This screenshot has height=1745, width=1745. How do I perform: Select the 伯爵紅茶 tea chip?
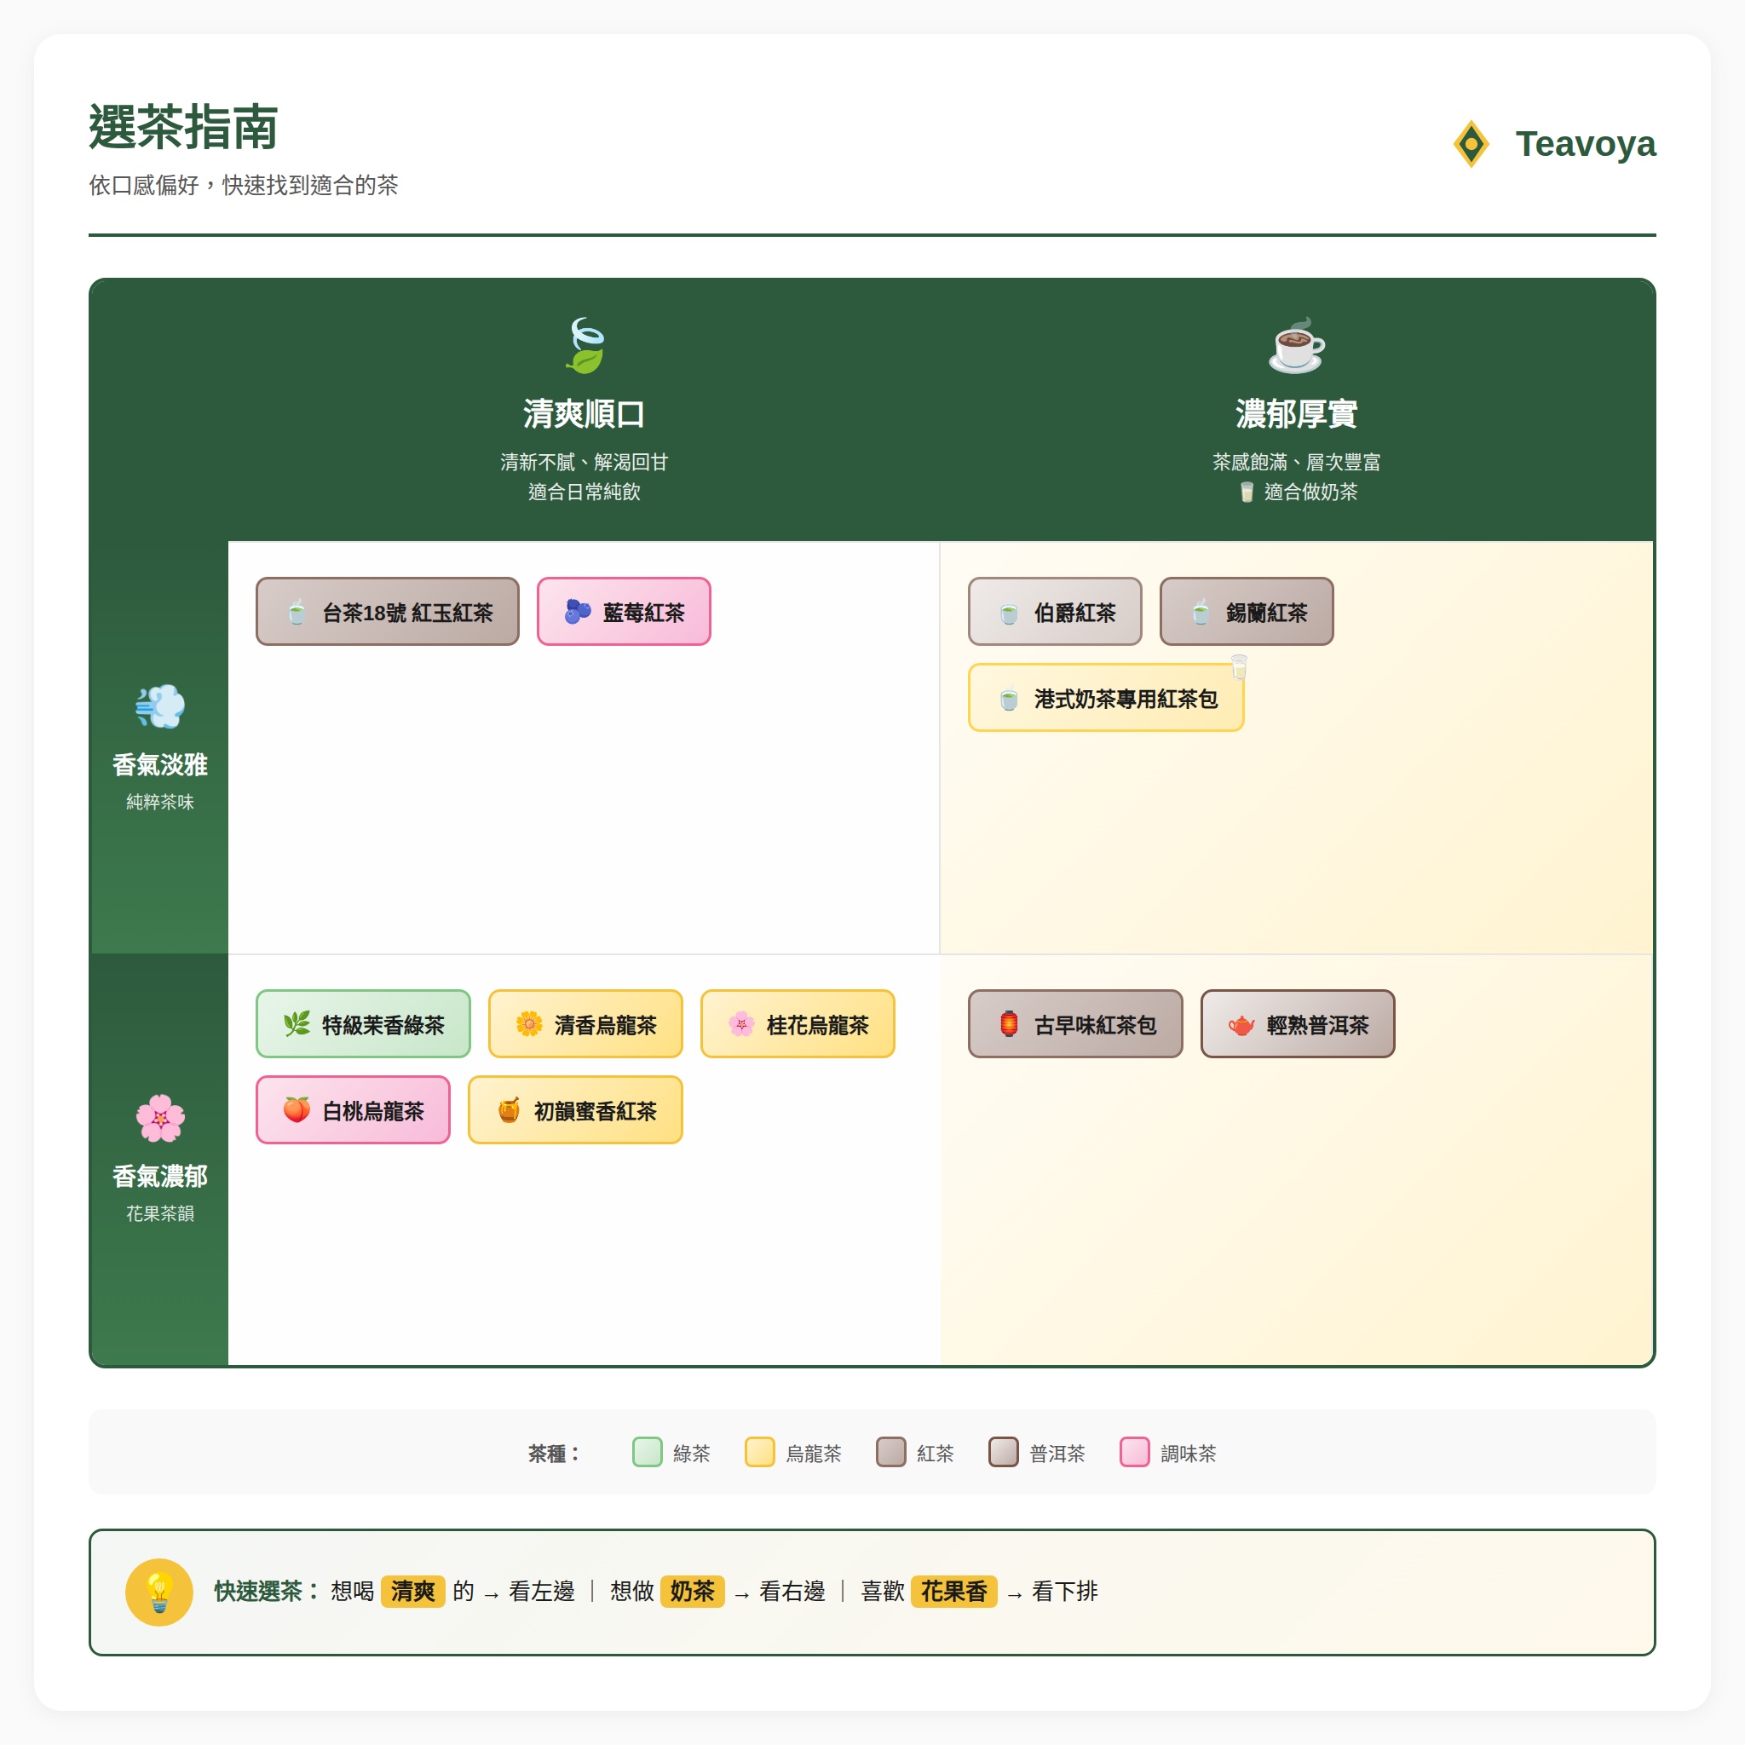tap(1054, 612)
